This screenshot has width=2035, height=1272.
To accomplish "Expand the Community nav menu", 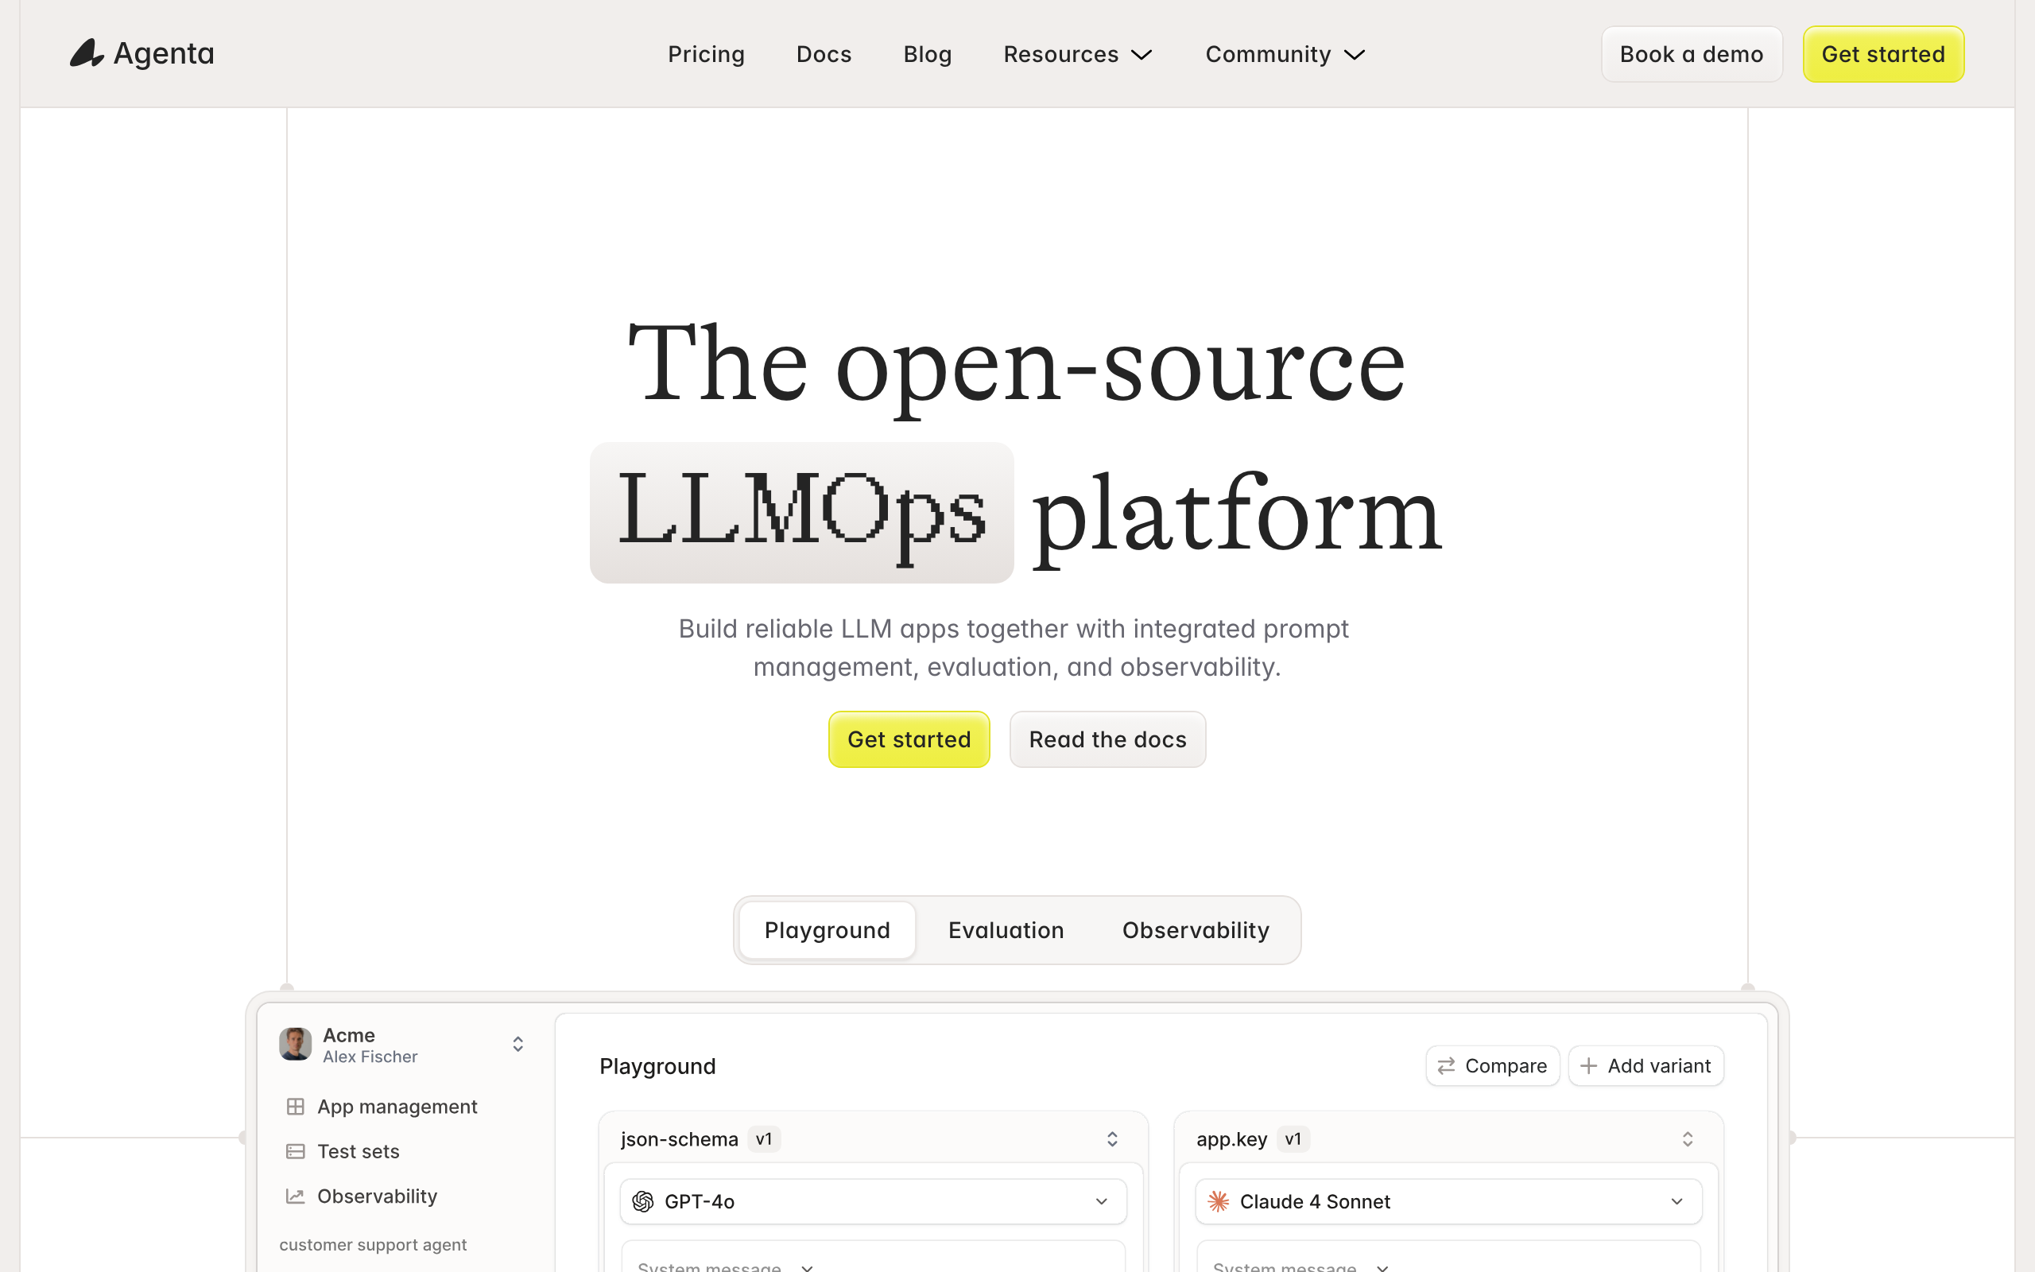I will (x=1284, y=55).
